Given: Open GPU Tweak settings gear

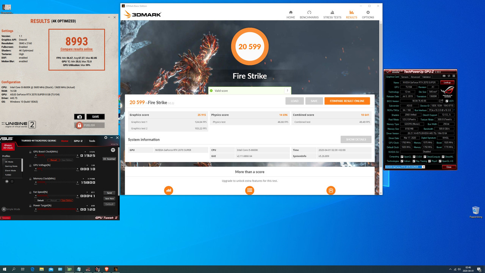Looking at the screenshot, I should (106, 138).
